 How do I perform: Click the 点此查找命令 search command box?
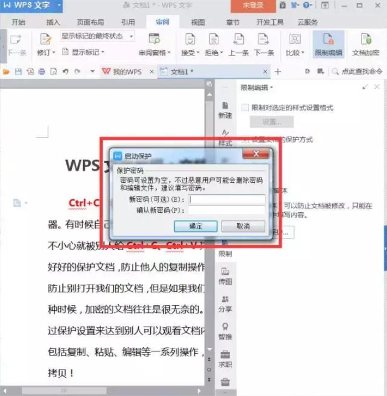[x=358, y=72]
